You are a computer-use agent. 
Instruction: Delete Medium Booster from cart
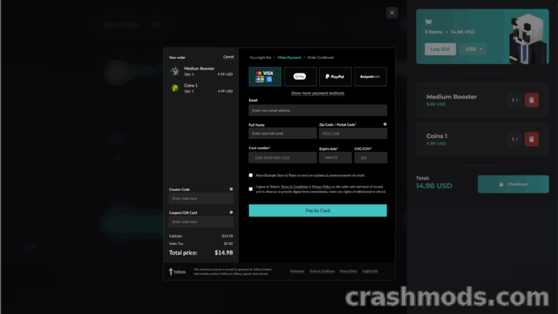point(531,100)
